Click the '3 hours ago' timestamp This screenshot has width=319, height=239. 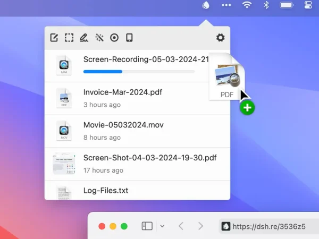pyautogui.click(x=102, y=105)
